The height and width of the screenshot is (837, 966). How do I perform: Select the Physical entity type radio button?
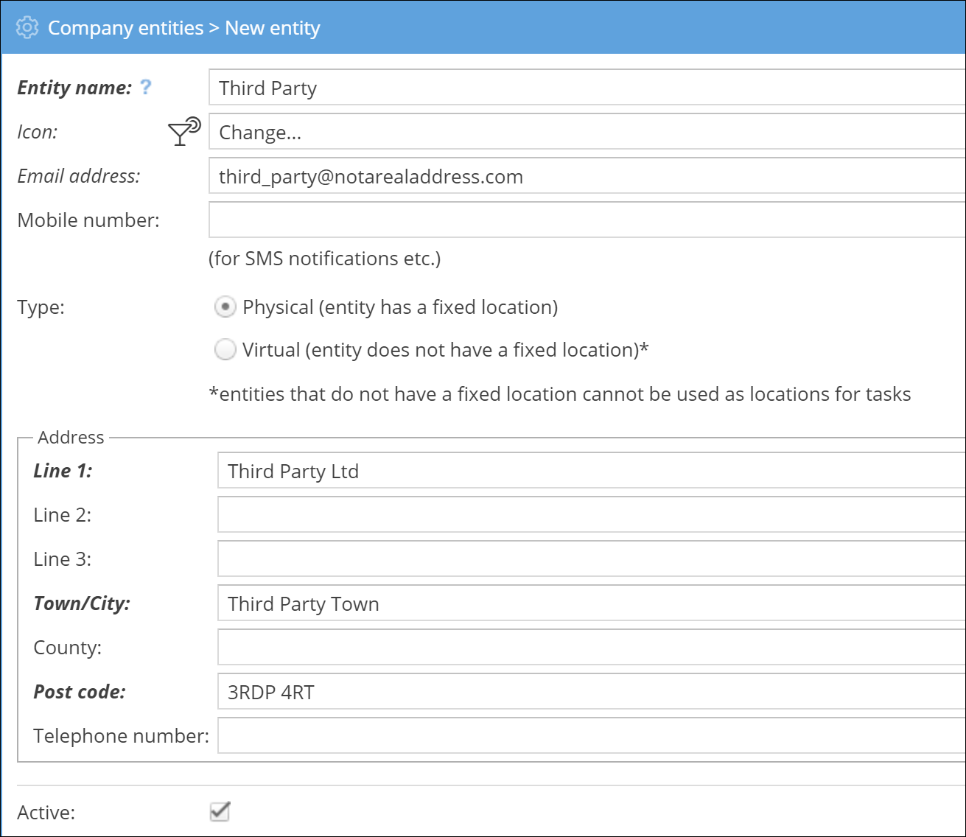(x=225, y=307)
